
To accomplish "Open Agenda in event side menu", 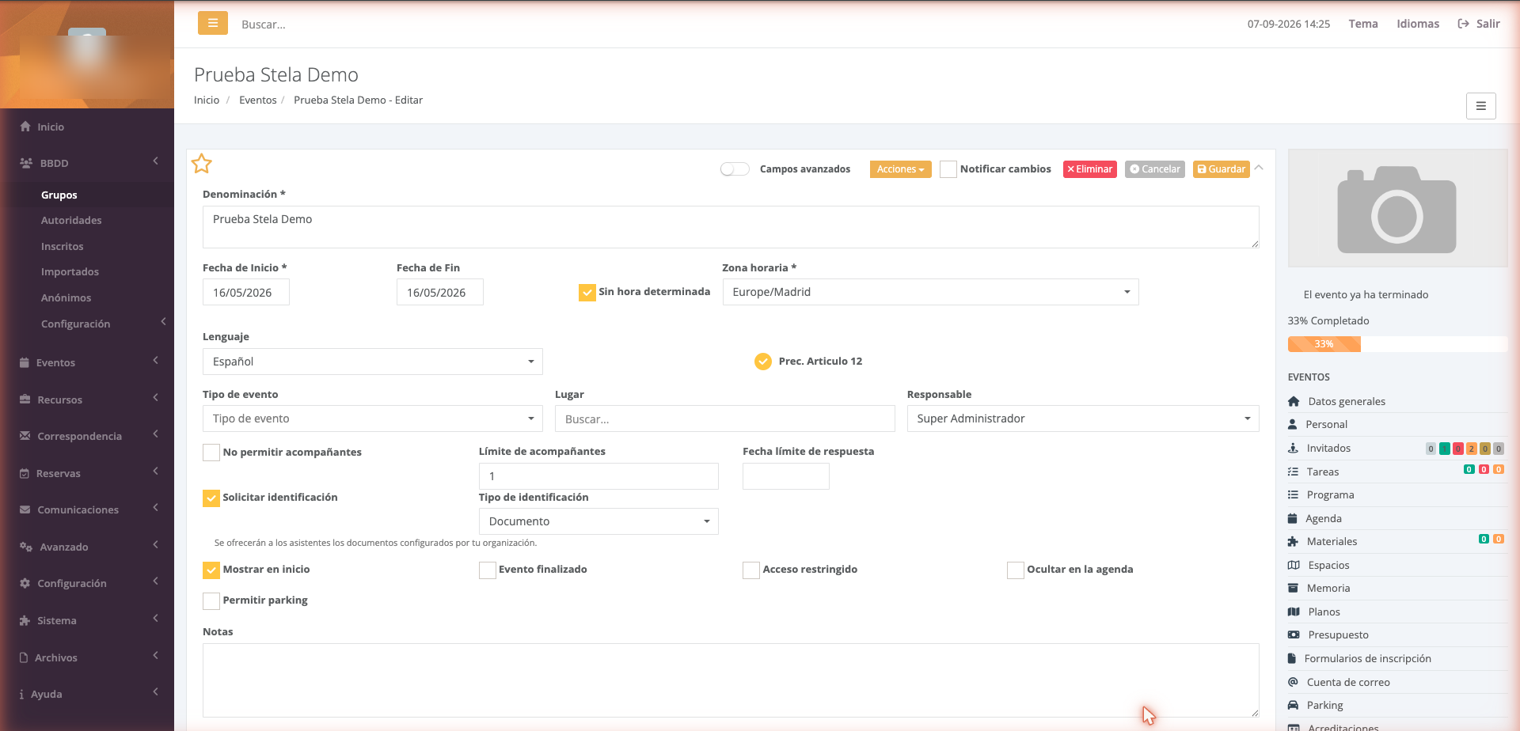I will point(1397,518).
